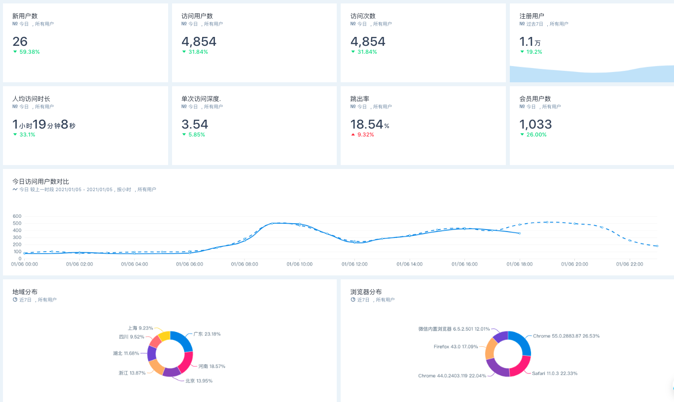Click the green down arrow beside 33.1%

[x=15, y=134]
